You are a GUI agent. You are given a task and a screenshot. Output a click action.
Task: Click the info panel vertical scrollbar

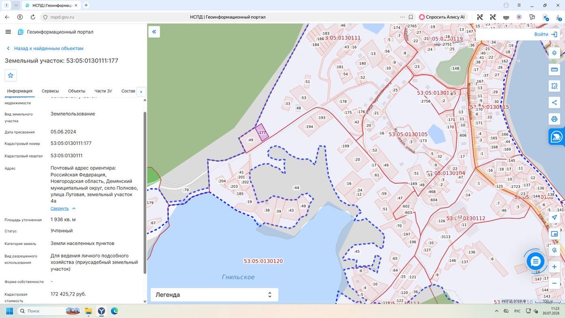[x=145, y=192]
